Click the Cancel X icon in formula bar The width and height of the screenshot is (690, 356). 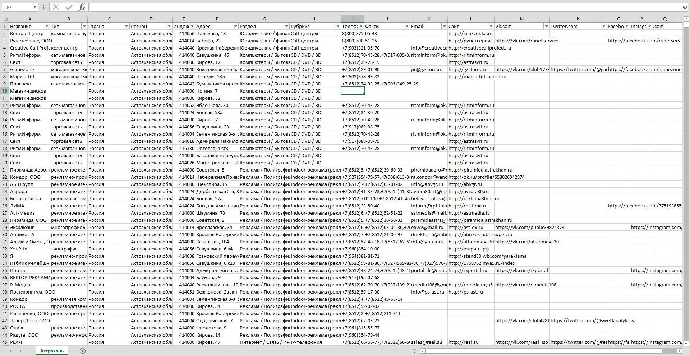[56, 7]
